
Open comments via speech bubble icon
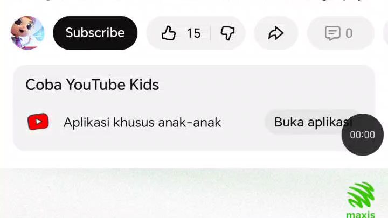pyautogui.click(x=332, y=33)
